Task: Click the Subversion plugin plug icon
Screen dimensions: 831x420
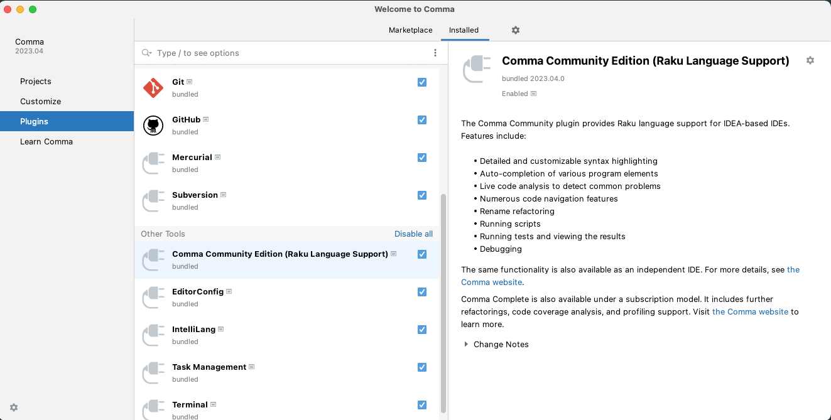Action: pyautogui.click(x=153, y=201)
